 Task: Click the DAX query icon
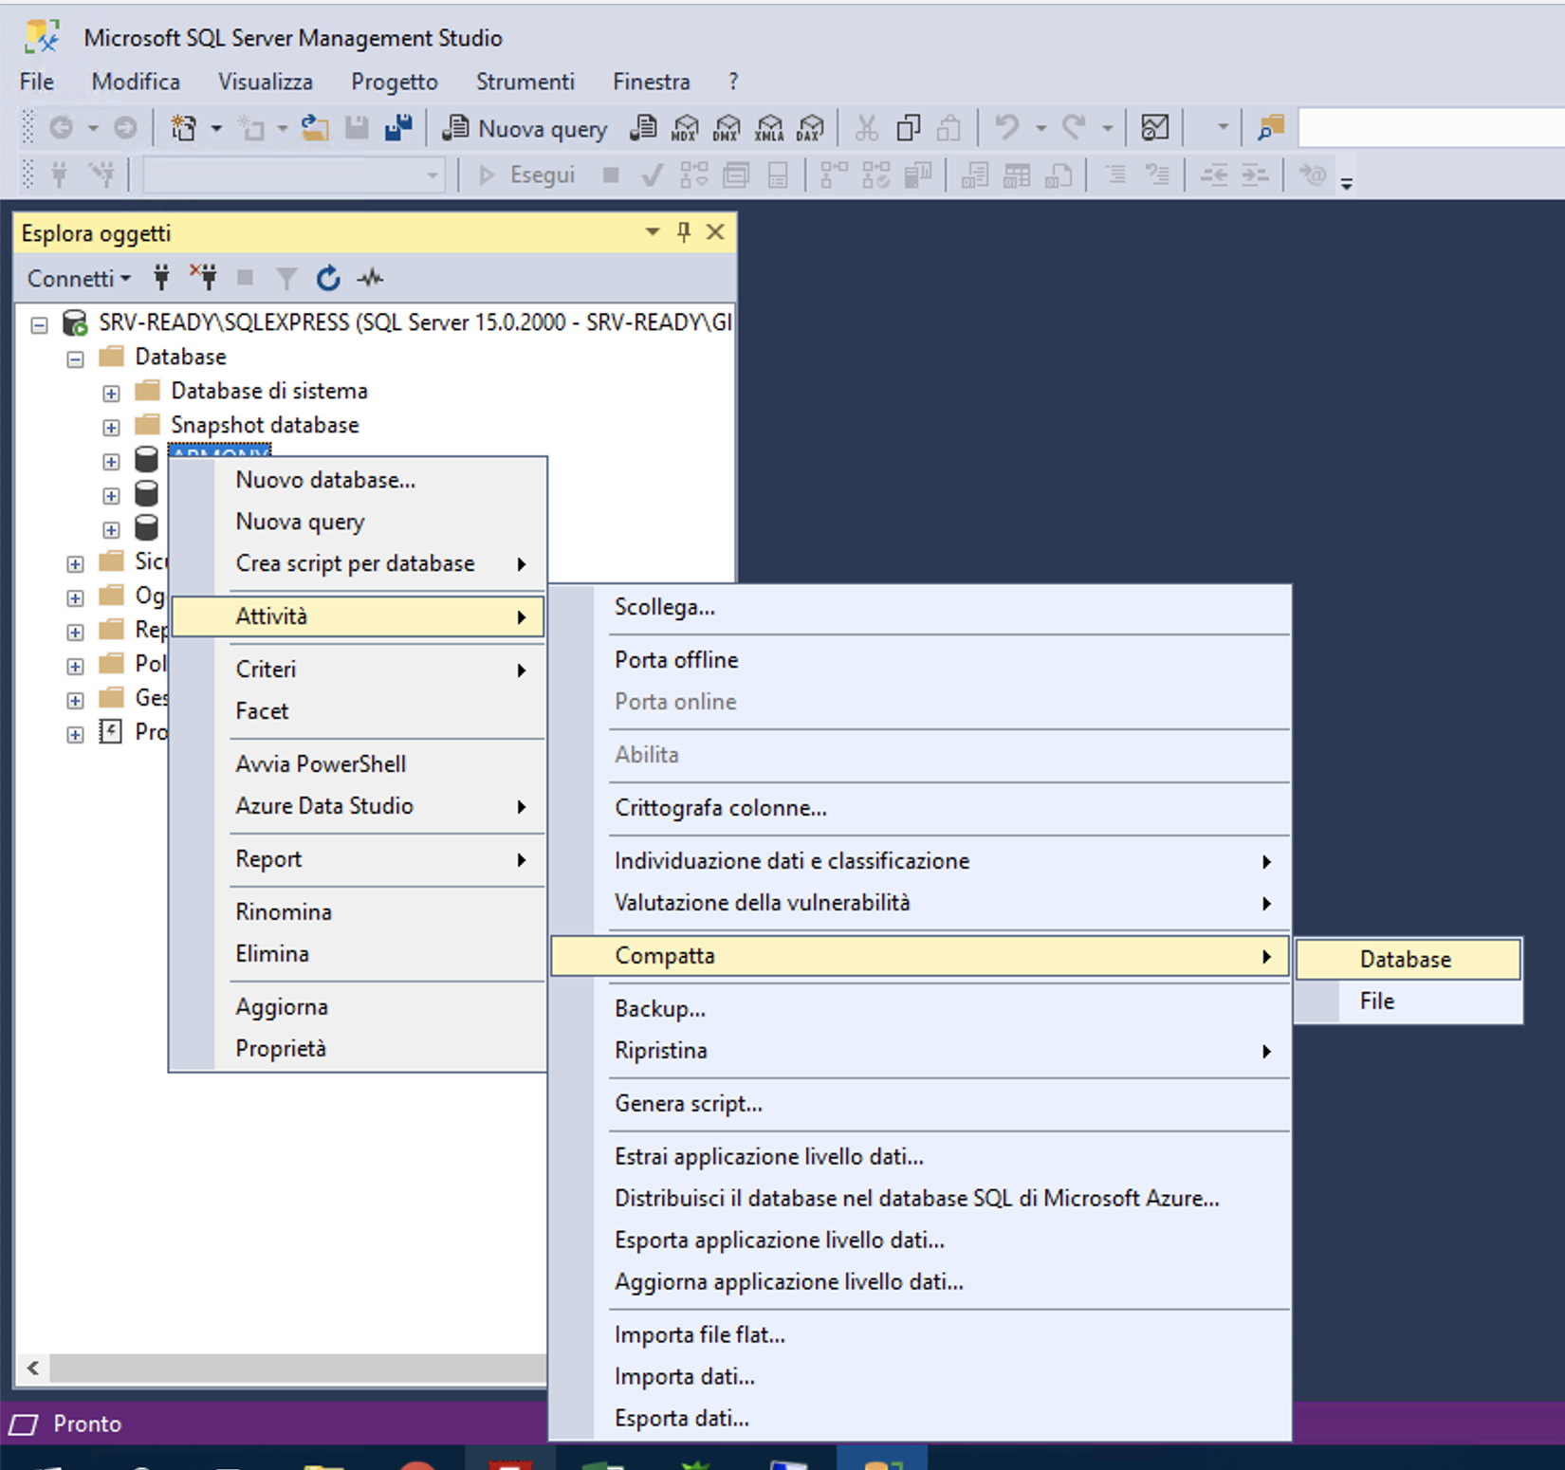811,128
